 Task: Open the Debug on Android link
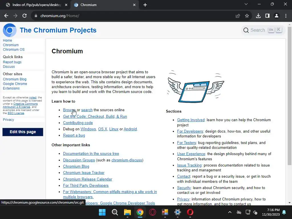point(130,129)
